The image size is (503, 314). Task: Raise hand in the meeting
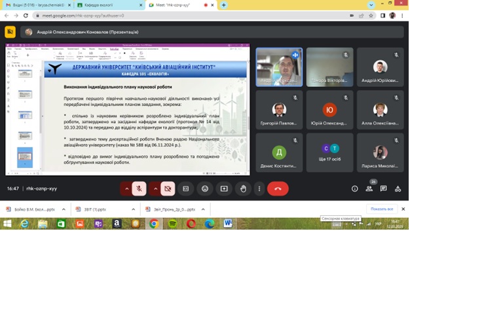click(x=243, y=188)
